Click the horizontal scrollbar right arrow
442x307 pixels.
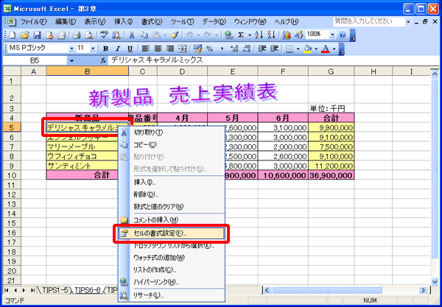pyautogui.click(x=423, y=290)
